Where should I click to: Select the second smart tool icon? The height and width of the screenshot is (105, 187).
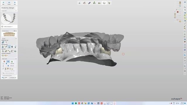tap(6, 51)
